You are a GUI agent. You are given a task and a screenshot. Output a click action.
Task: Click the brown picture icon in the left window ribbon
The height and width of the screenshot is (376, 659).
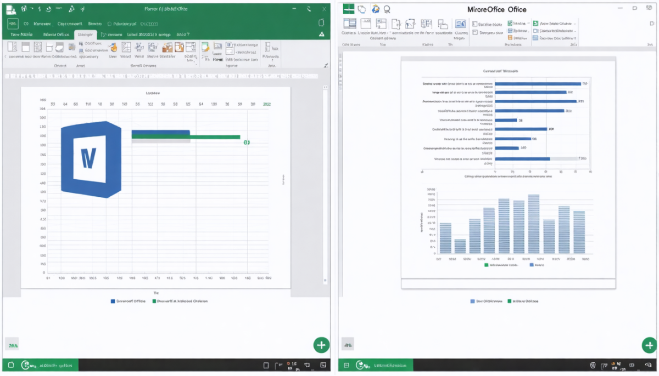pyautogui.click(x=167, y=48)
